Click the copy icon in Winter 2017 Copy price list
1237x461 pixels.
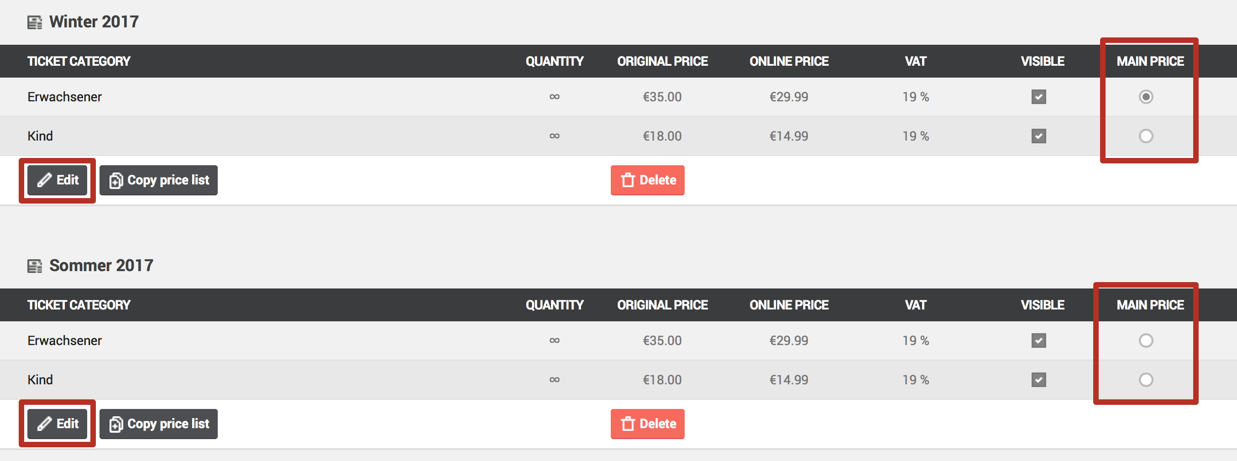116,181
